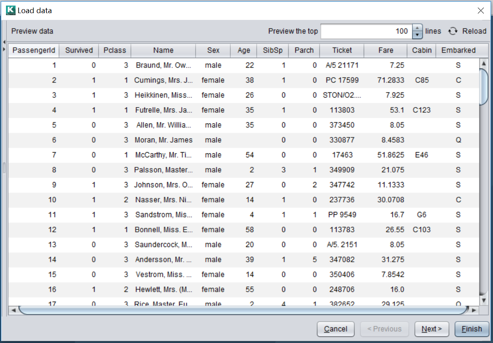
Task: Click right-pointing expand arrow on split pane
Action: pos(4,49)
